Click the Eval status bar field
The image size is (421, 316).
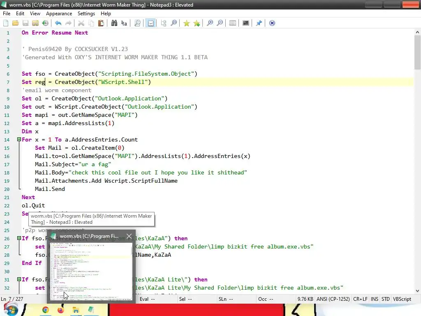pyautogui.click(x=147, y=299)
